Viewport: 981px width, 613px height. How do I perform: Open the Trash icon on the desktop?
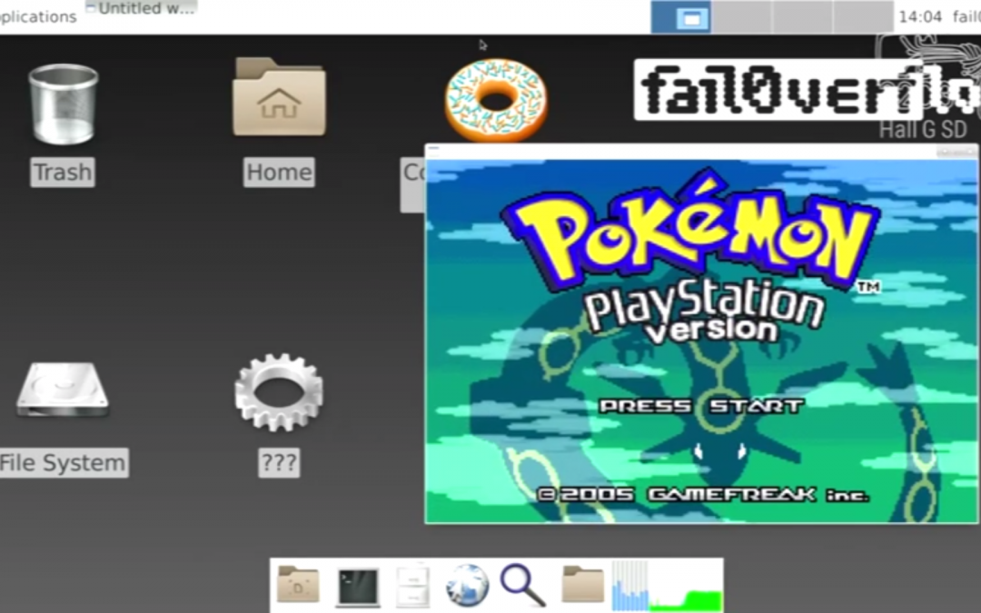64,104
